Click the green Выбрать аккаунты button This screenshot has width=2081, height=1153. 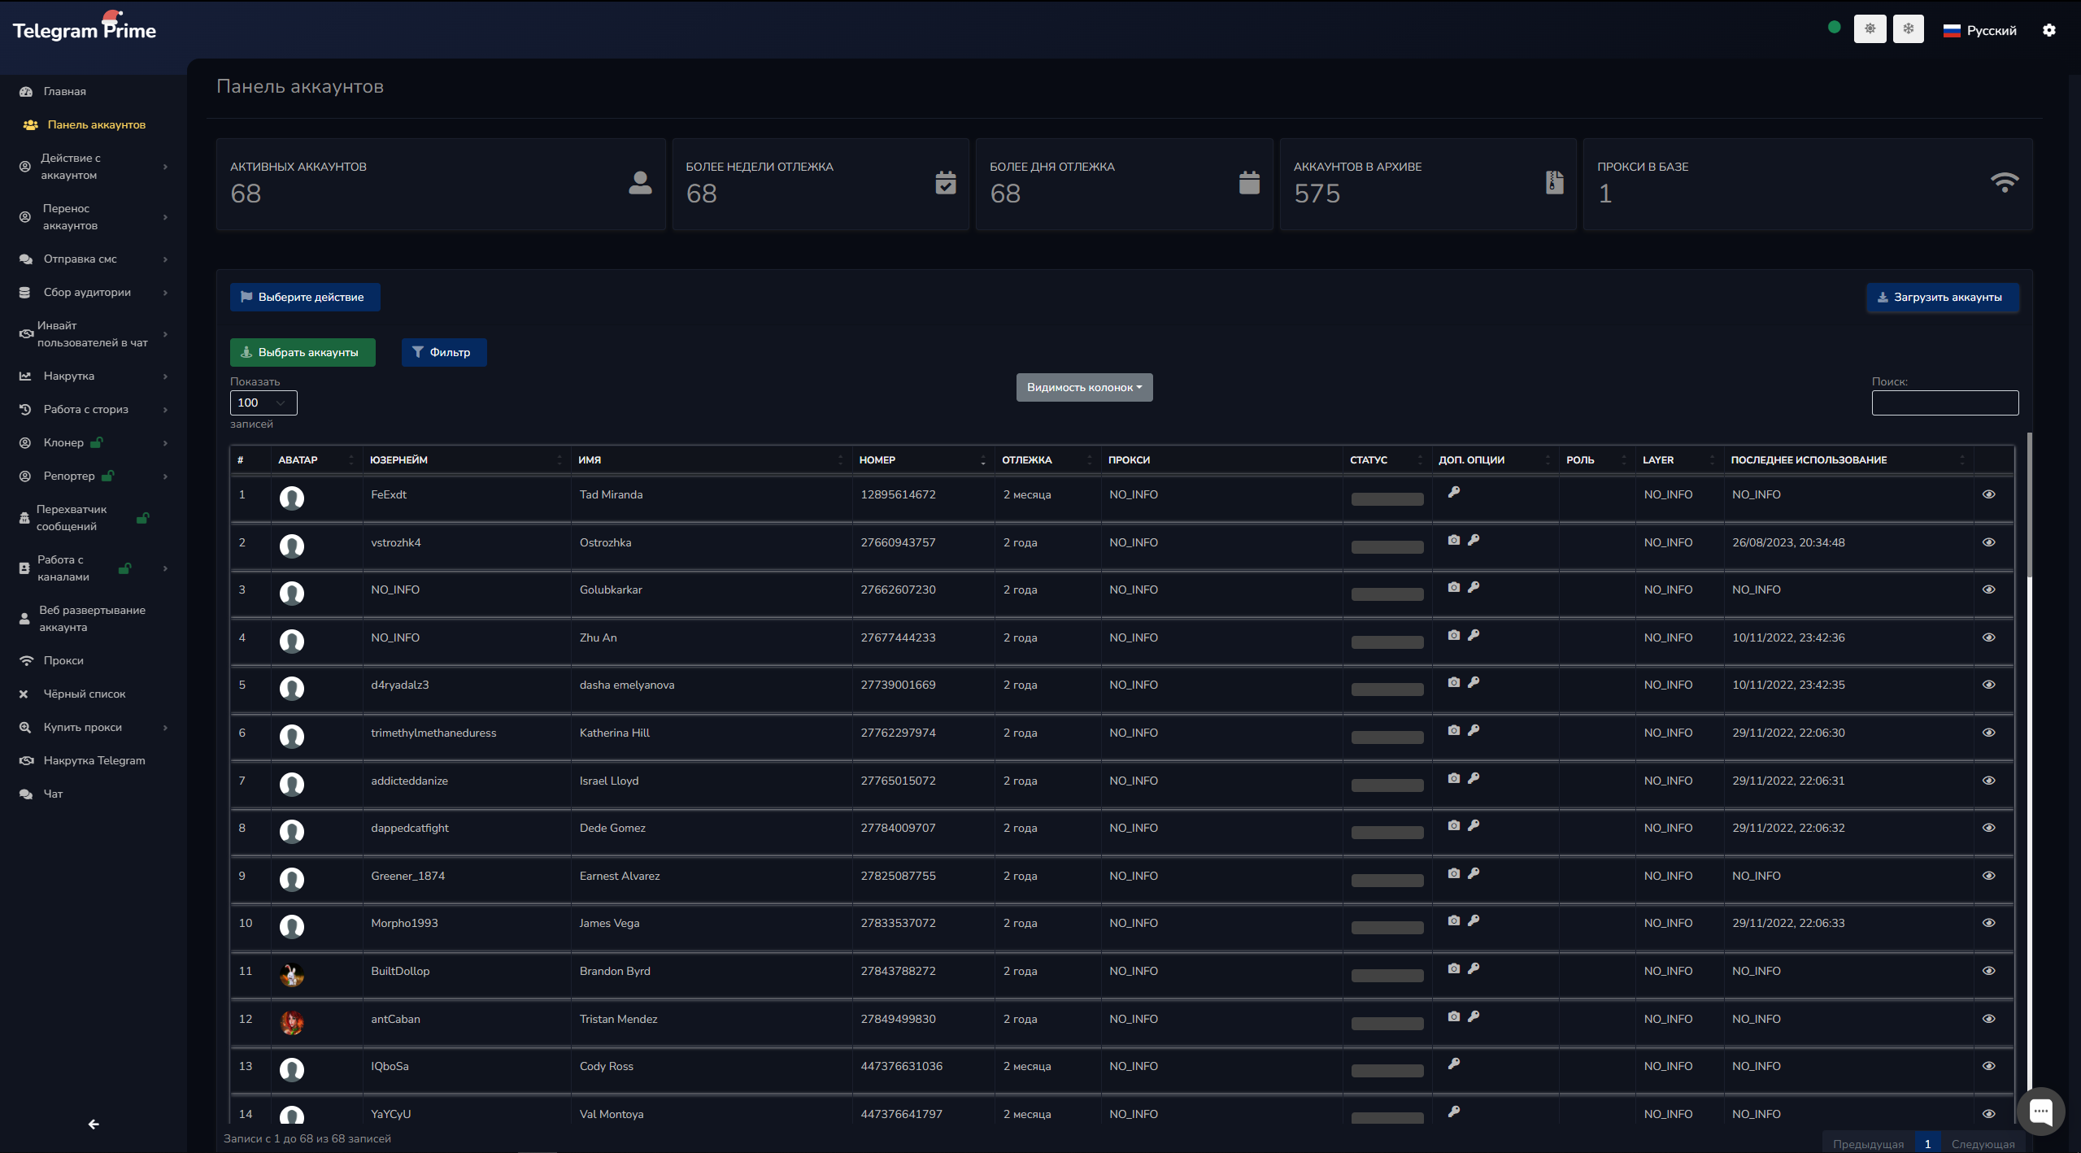tap(303, 352)
